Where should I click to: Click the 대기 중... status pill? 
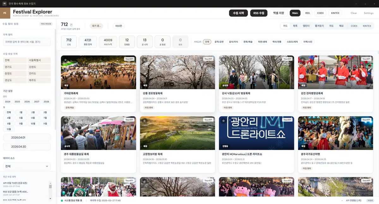click(97, 26)
